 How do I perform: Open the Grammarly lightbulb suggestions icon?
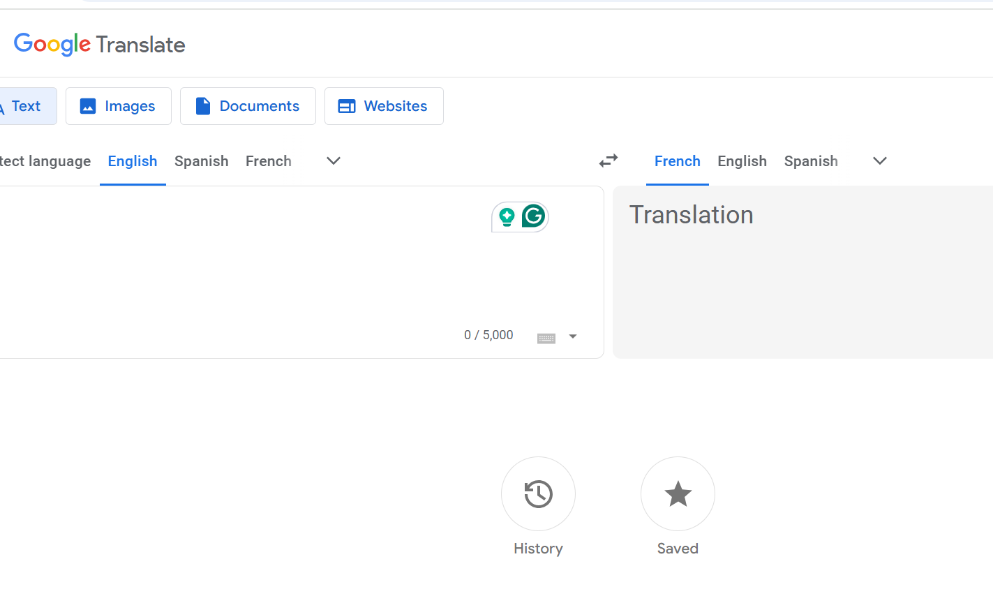[x=507, y=217]
